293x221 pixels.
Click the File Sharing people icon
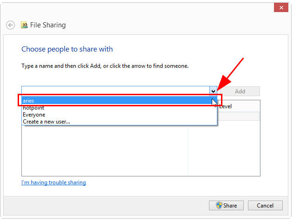[x=24, y=25]
